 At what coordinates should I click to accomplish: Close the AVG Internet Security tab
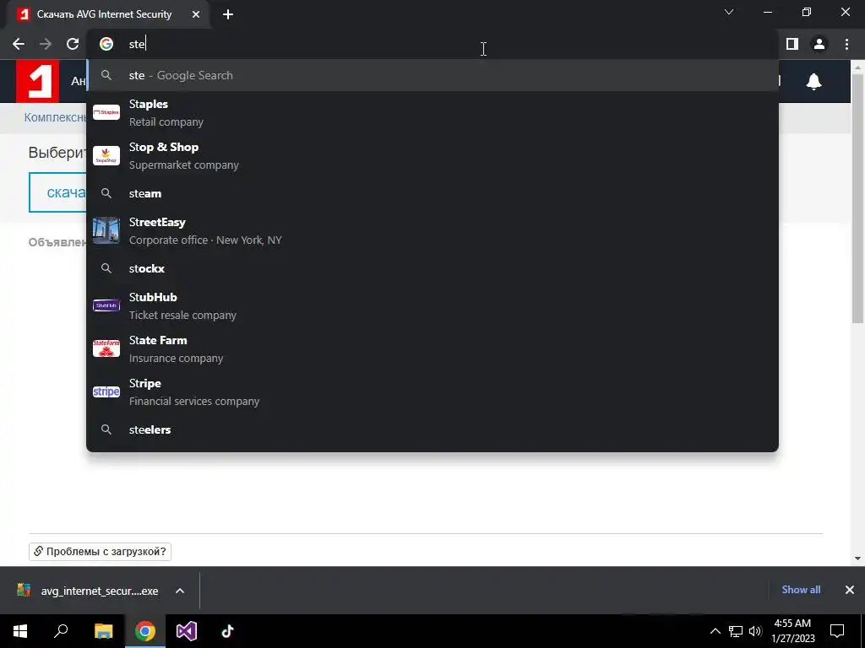(196, 14)
